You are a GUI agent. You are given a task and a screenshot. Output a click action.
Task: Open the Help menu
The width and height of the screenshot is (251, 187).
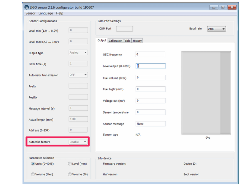pos(60,13)
